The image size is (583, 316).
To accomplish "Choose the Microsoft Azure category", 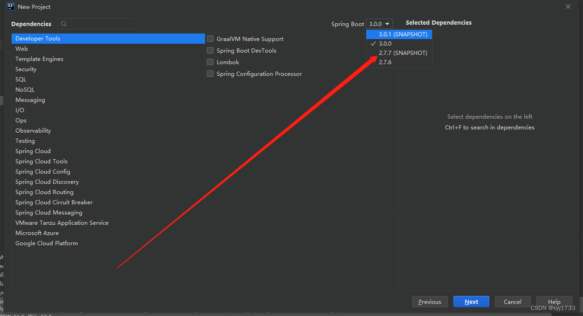I will pyautogui.click(x=108, y=233).
